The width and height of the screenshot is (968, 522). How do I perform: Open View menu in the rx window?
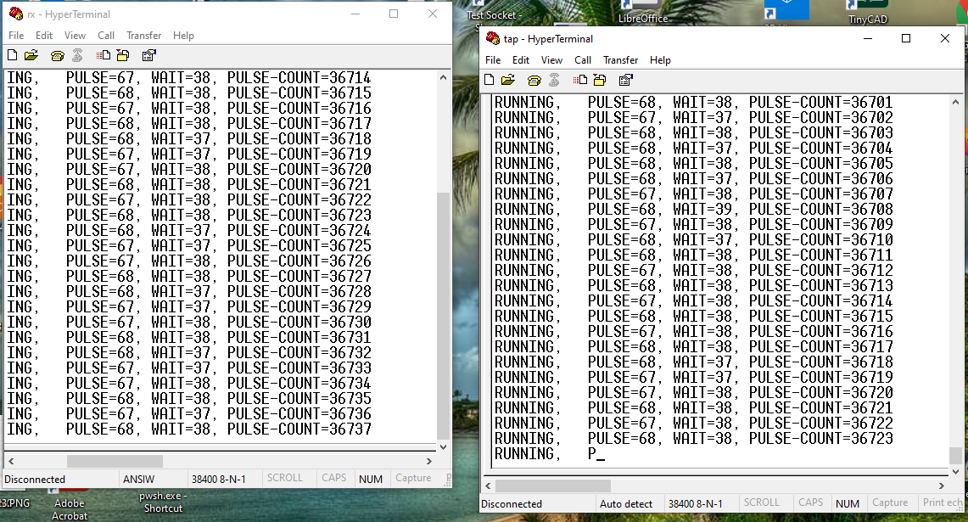(75, 36)
